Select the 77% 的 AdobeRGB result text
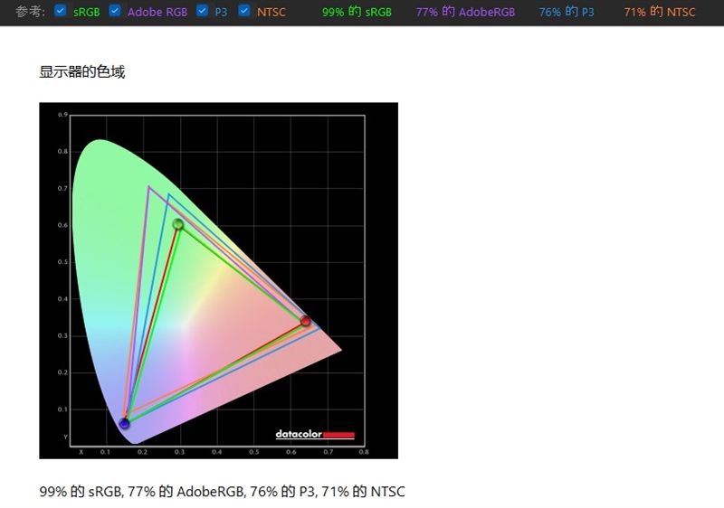This screenshot has width=724, height=508. (x=465, y=12)
